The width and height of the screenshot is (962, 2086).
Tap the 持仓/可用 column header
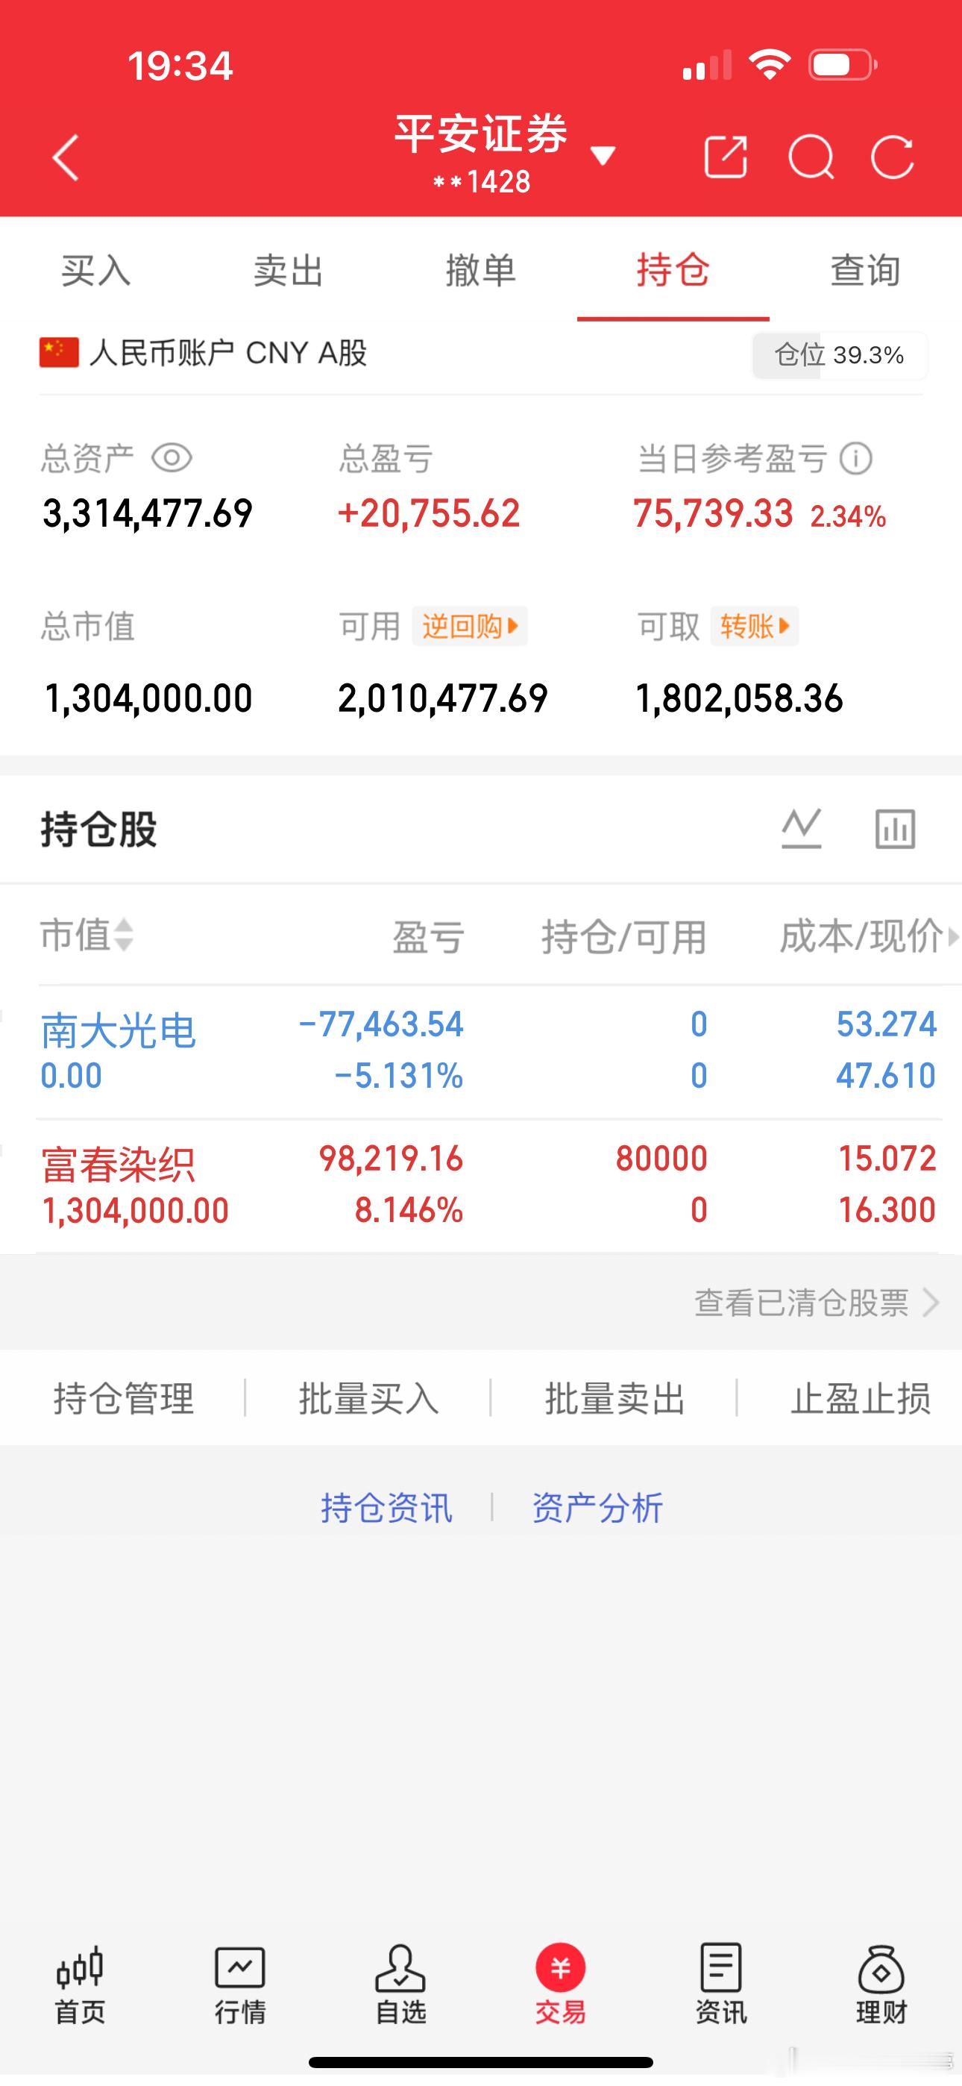point(624,937)
